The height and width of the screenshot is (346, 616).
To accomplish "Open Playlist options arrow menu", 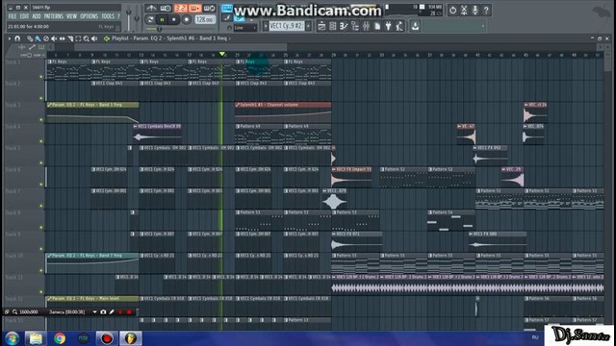I will click(x=10, y=38).
